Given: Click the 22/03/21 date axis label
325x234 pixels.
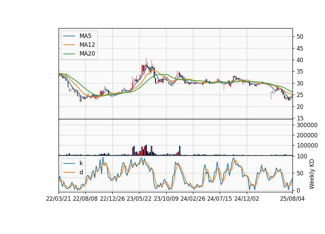Looking at the screenshot, I should tap(59, 199).
